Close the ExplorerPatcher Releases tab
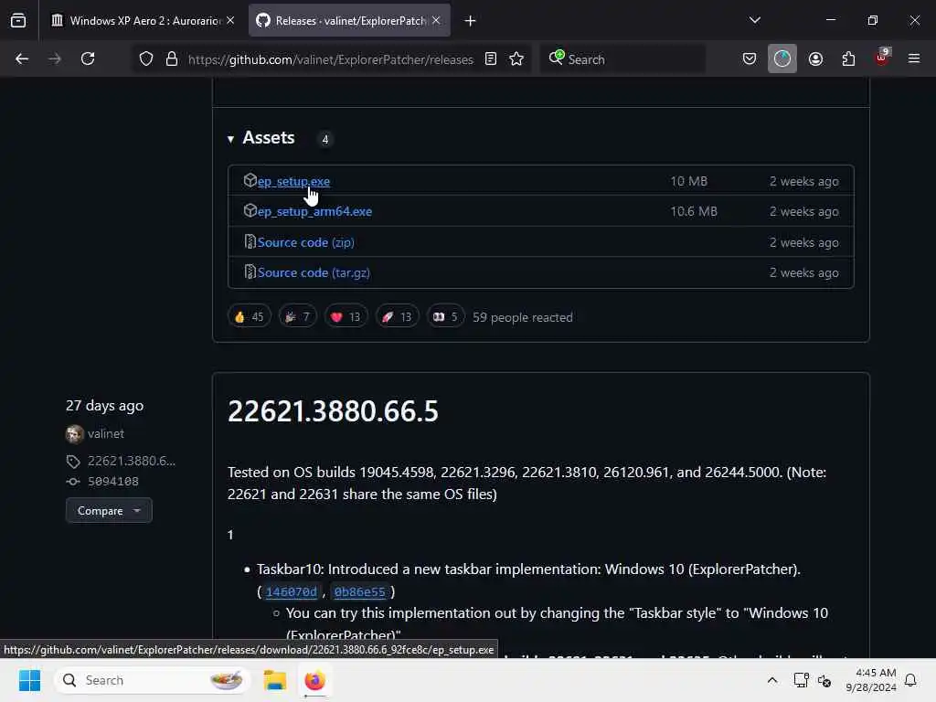This screenshot has width=936, height=702. (x=436, y=20)
